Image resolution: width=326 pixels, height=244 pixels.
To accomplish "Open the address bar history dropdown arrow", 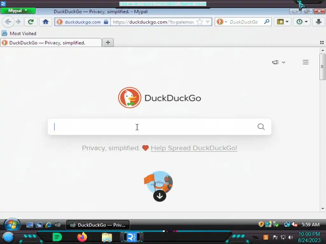I will [x=208, y=22].
